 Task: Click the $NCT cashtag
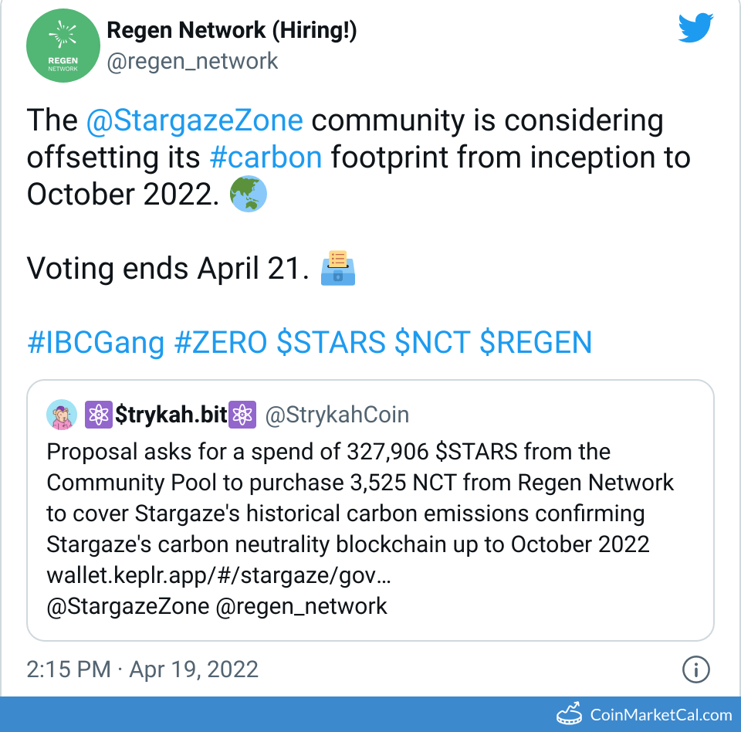point(432,342)
